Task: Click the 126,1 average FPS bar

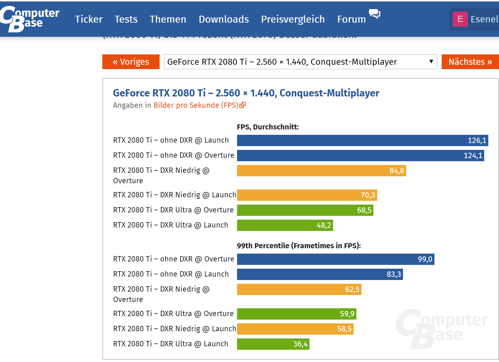Action: coord(363,140)
